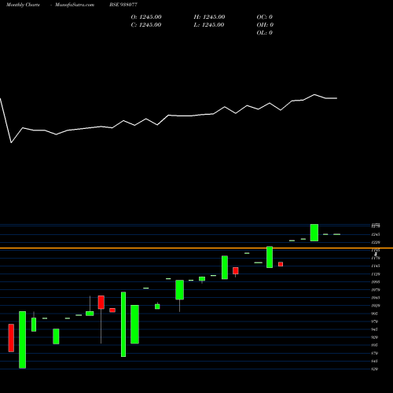Click the 'OC: 0' indicator
This screenshot has width=393, height=393.
click(265, 17)
